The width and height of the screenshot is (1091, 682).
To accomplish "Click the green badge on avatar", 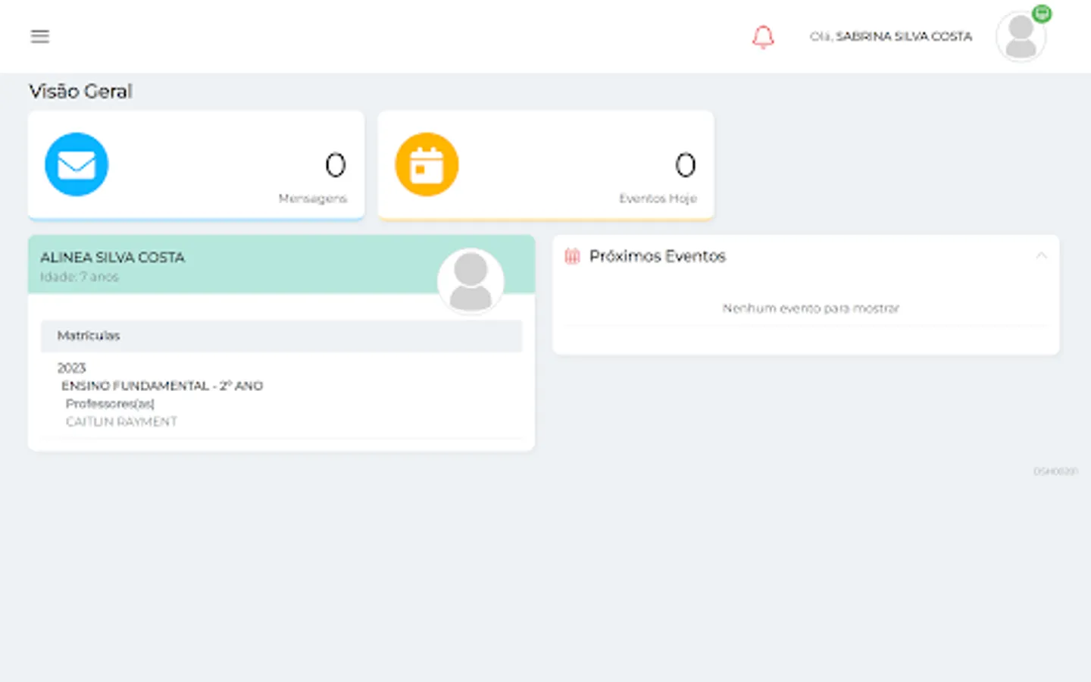I will click(1042, 14).
